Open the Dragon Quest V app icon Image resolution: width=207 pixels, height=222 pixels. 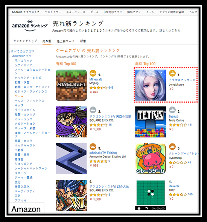71,122
